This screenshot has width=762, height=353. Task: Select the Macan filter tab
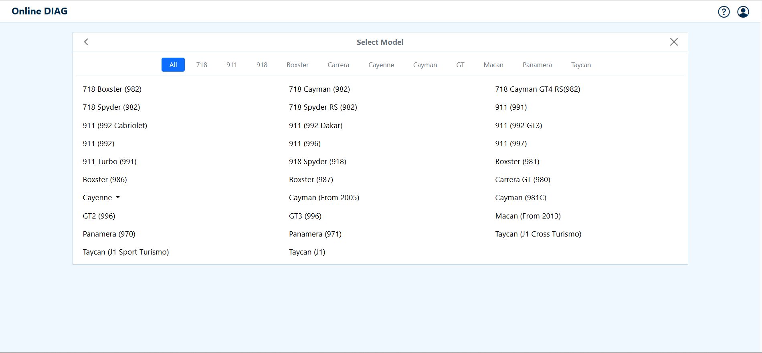pyautogui.click(x=493, y=65)
